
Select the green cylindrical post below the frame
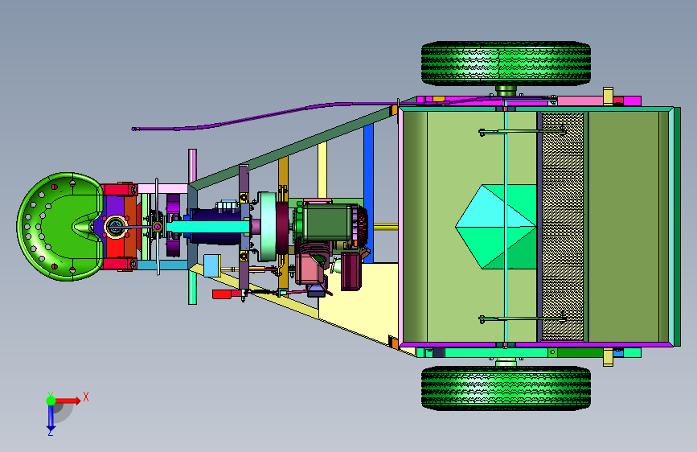pos(192,287)
